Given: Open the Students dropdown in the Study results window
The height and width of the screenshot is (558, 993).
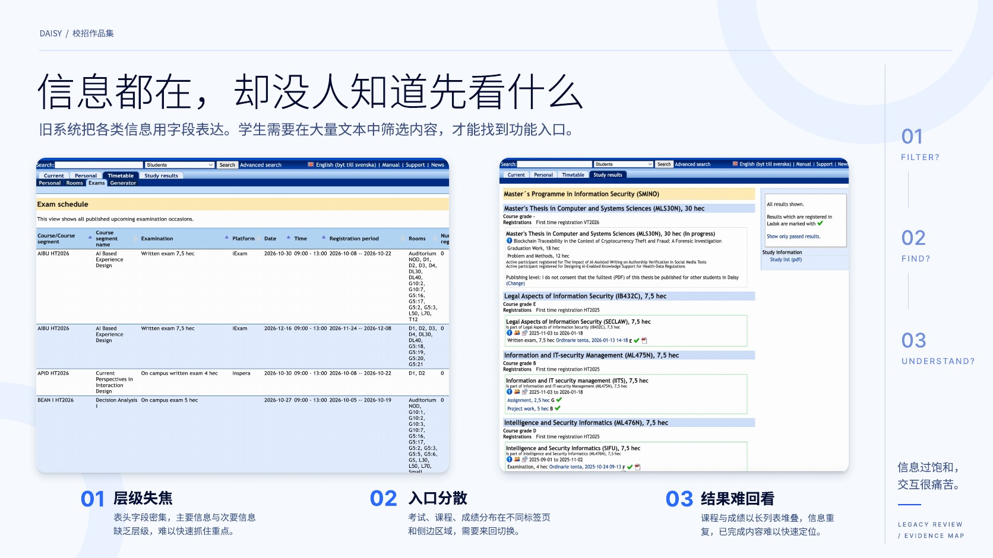Looking at the screenshot, I should [x=624, y=164].
